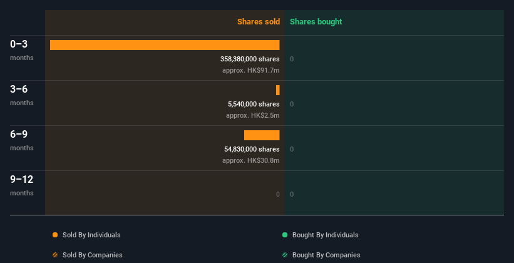This screenshot has width=514, height=263.
Task: Click the 'approx. HK$91.7m' value
Action: pos(251,70)
